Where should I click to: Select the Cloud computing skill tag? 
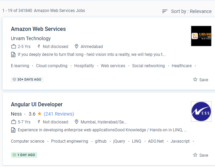[52, 66]
